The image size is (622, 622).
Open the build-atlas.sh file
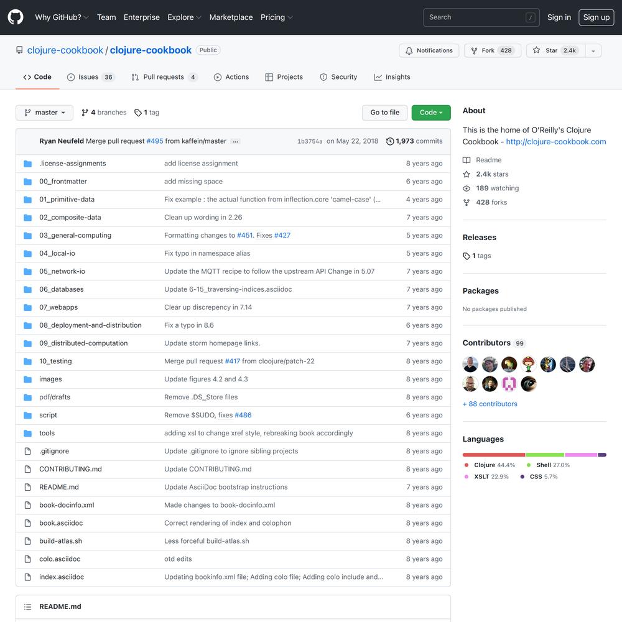click(x=61, y=541)
